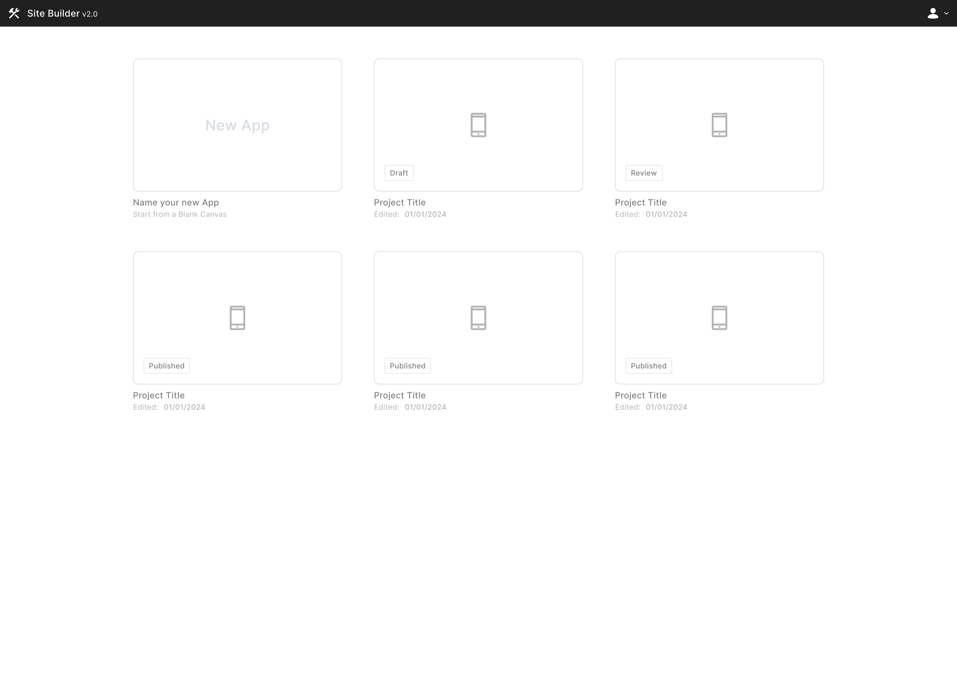Screen dimensions: 957x681
Task: Click 'Name your new App' title
Action: [175, 203]
